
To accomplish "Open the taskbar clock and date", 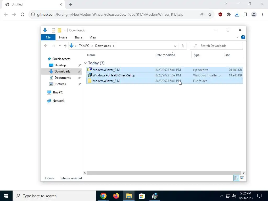I will point(245,196).
